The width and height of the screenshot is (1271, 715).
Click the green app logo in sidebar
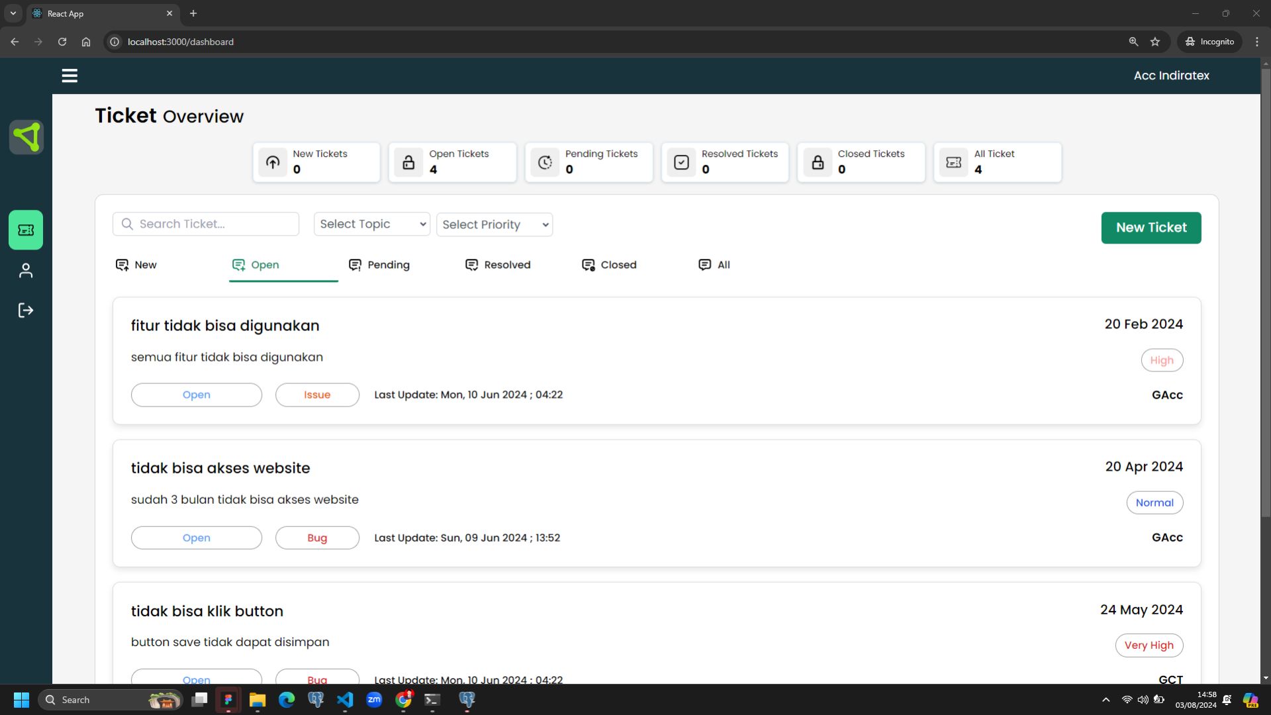(26, 137)
